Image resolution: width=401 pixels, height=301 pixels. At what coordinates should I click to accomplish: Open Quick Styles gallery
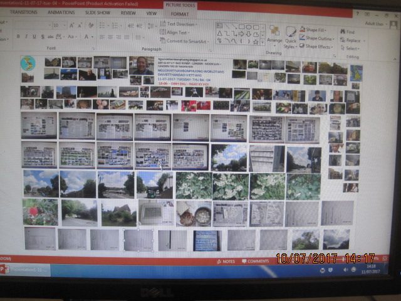pyautogui.click(x=291, y=38)
